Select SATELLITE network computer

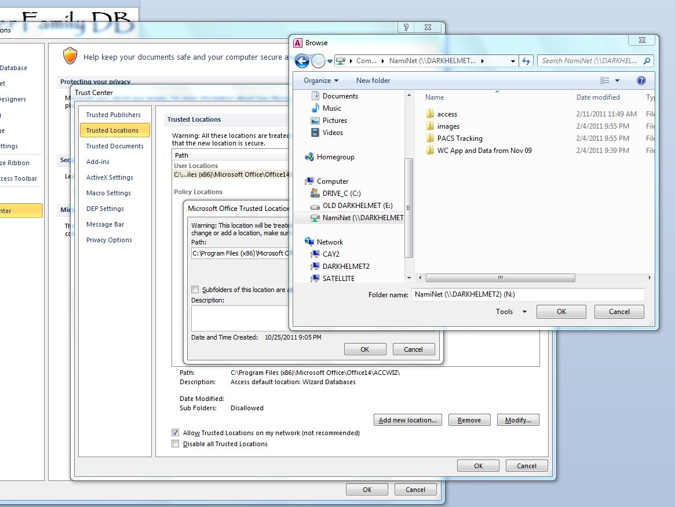[x=333, y=279]
